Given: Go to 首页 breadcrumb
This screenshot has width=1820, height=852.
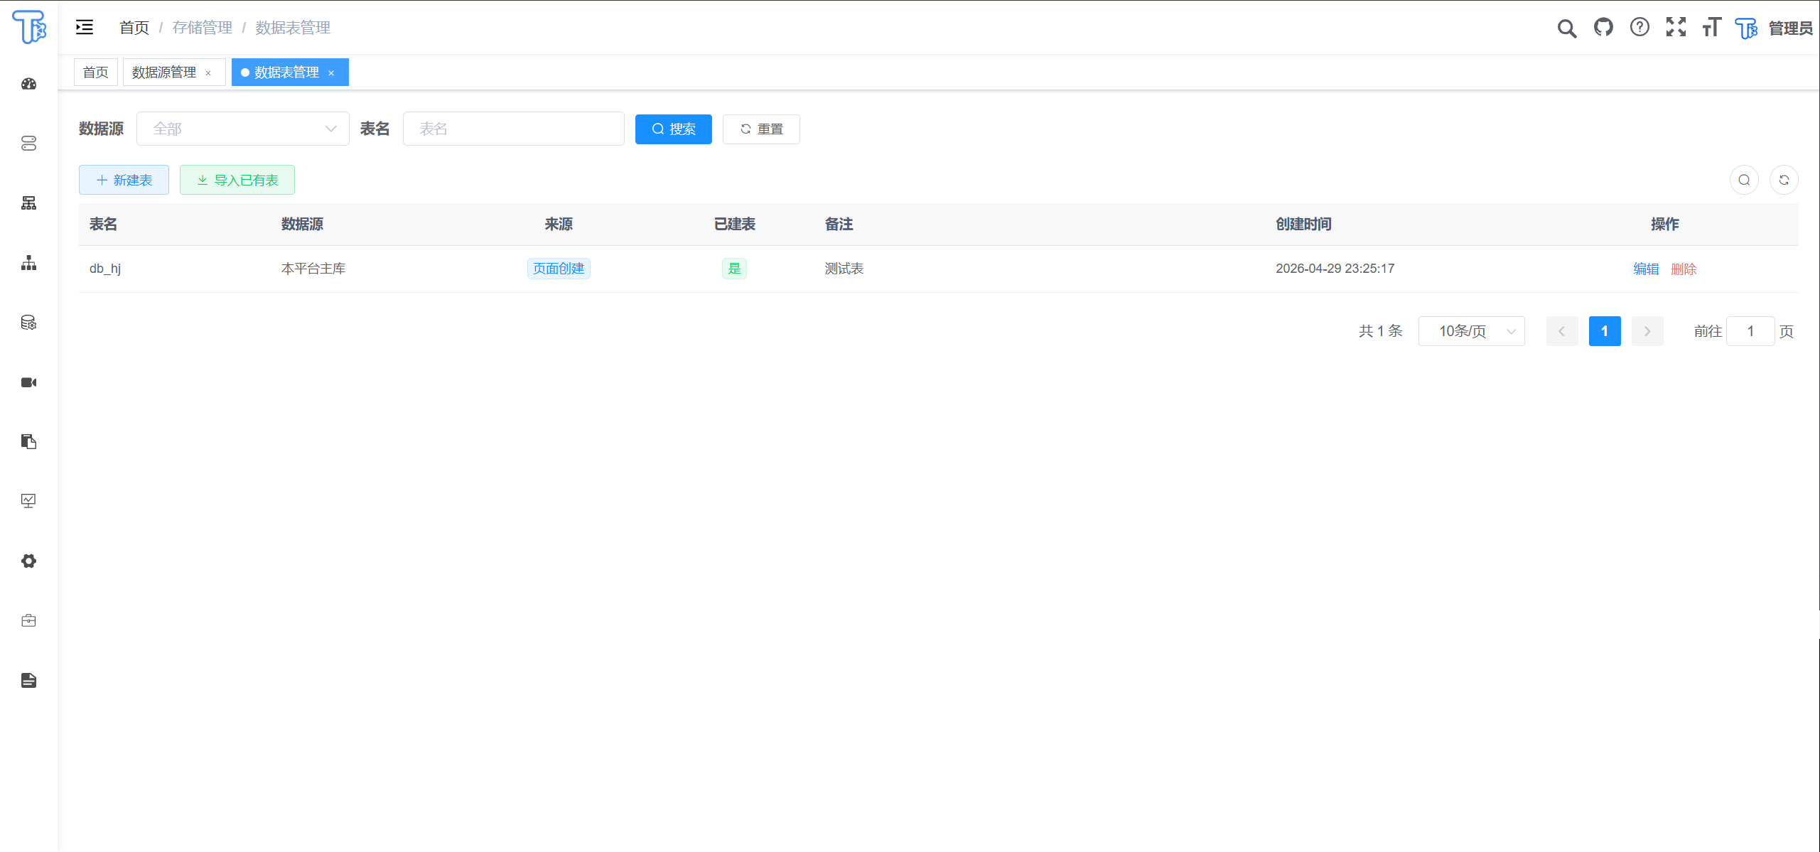Looking at the screenshot, I should point(134,28).
